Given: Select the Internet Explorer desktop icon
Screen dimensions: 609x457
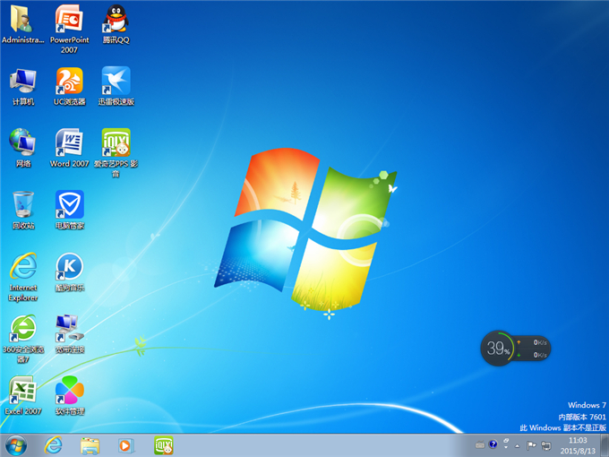Looking at the screenshot, I should 23,277.
